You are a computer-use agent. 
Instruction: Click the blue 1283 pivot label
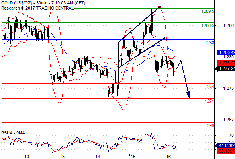click(210, 43)
